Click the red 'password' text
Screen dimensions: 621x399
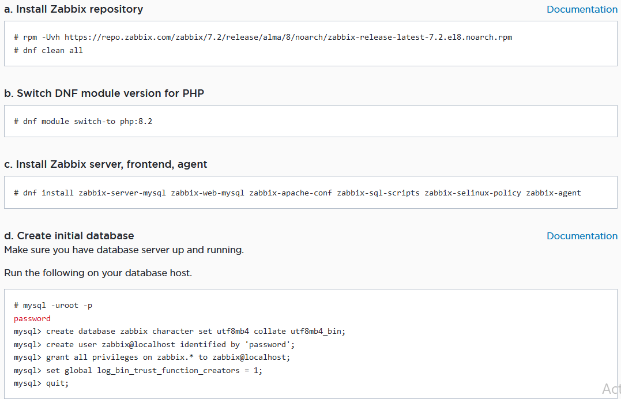32,318
